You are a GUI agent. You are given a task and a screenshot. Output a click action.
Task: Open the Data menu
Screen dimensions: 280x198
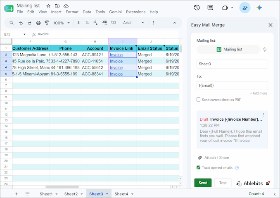pos(87,12)
